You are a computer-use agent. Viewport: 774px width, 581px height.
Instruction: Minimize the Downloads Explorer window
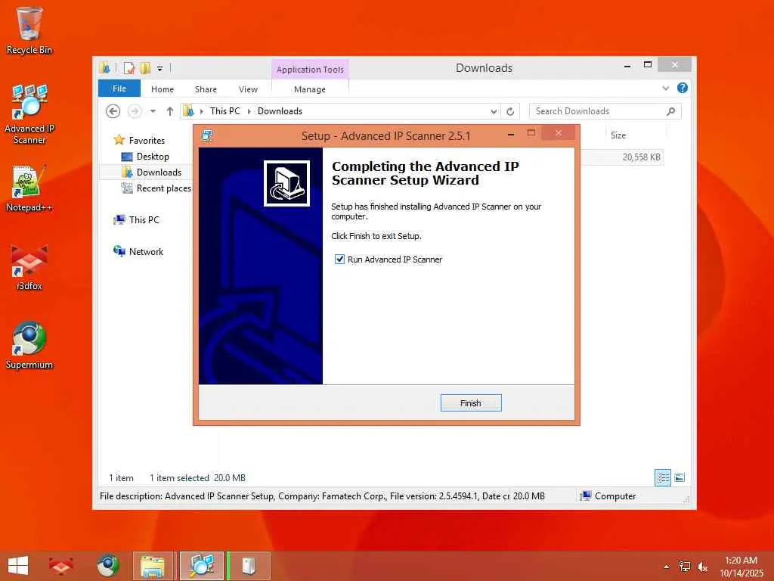(627, 66)
